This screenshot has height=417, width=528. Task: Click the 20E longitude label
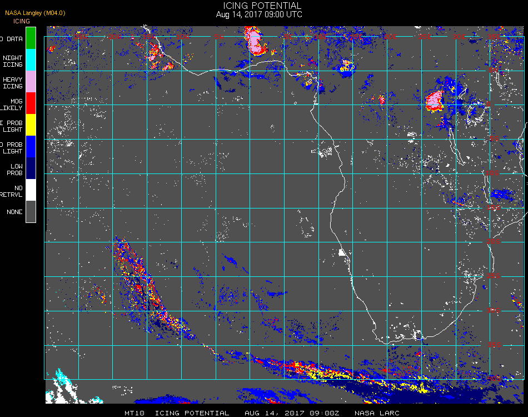[x=390, y=36]
